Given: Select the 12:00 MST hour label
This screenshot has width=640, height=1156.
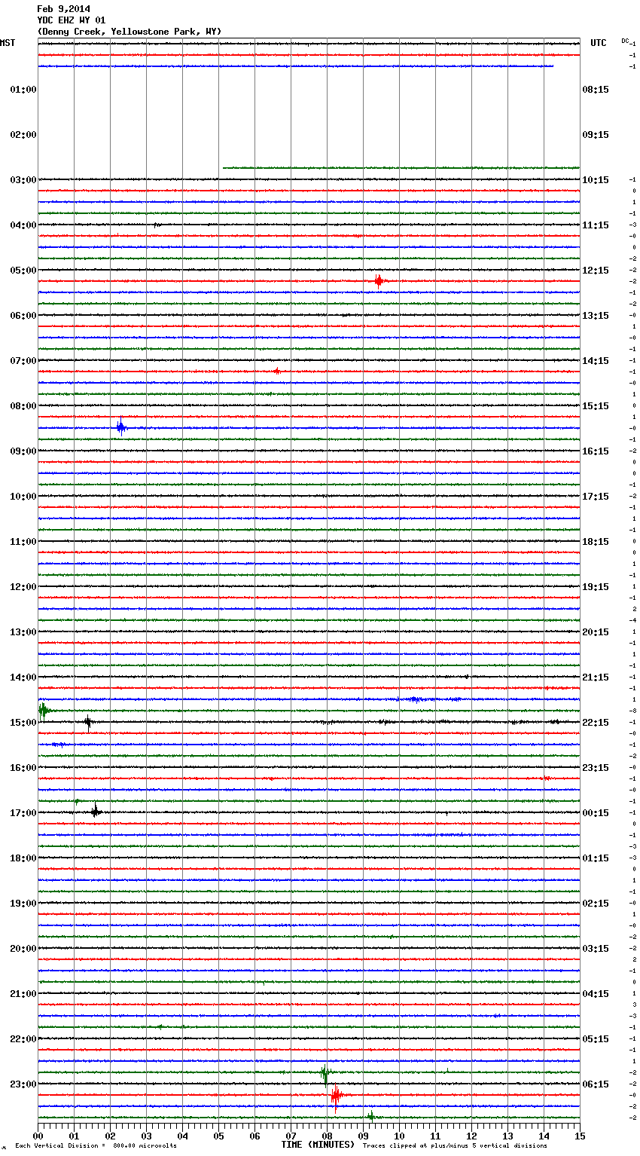Looking at the screenshot, I should tap(23, 587).
